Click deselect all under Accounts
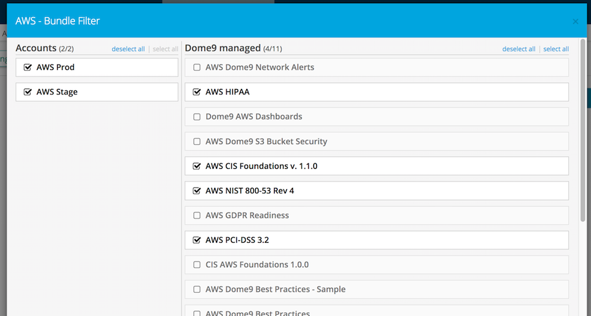The width and height of the screenshot is (591, 316). click(x=128, y=49)
